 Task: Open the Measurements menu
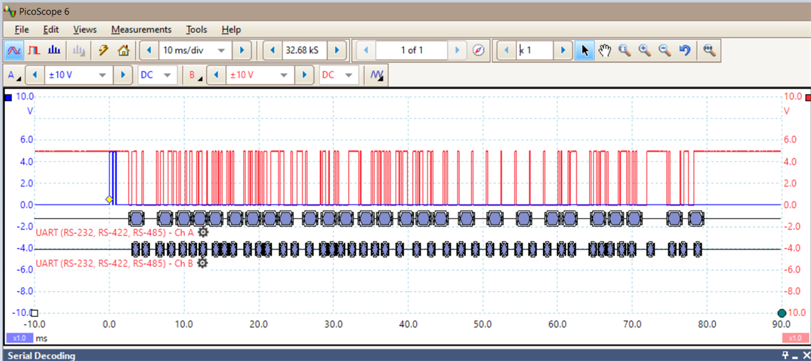[141, 29]
